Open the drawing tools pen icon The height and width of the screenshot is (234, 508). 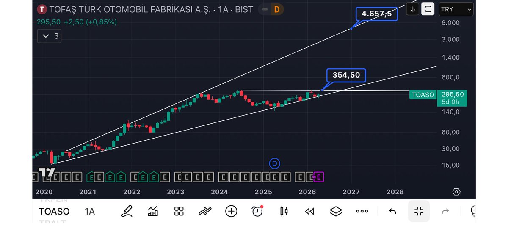pos(126,211)
